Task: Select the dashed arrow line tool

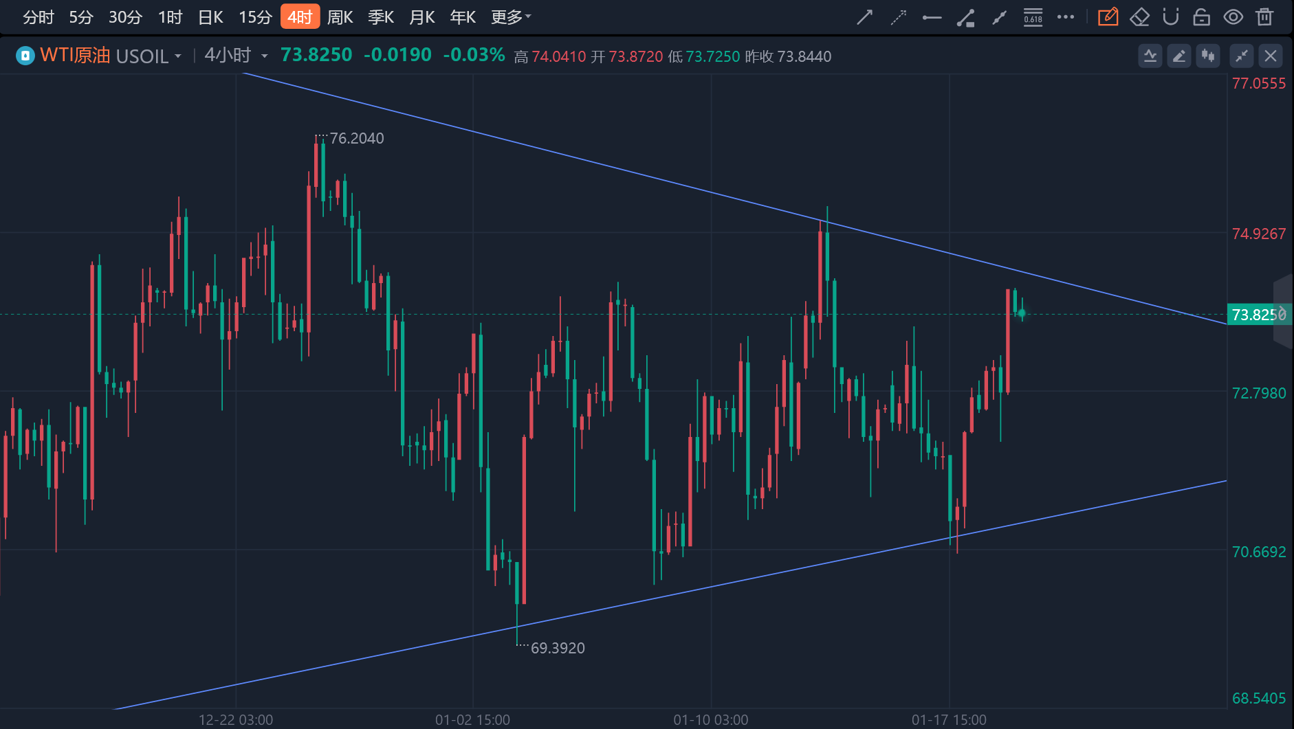Action: 898,17
